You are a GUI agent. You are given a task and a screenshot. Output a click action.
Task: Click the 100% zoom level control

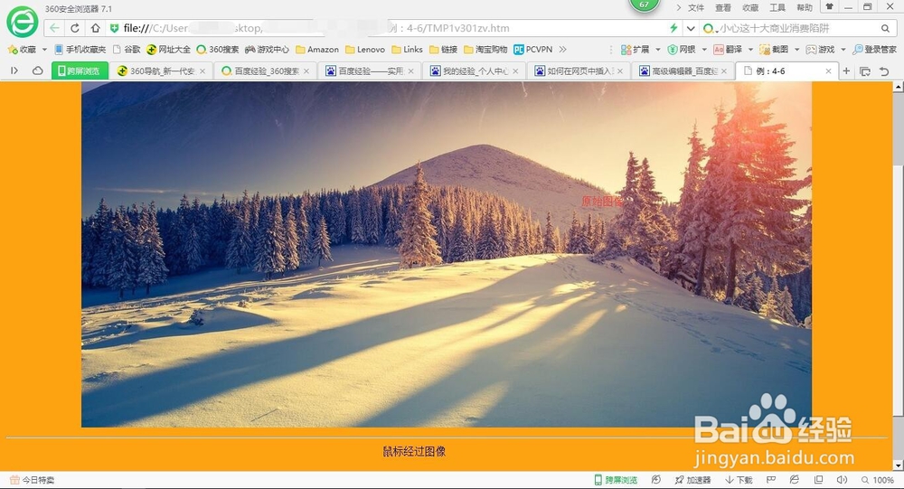pyautogui.click(x=878, y=480)
